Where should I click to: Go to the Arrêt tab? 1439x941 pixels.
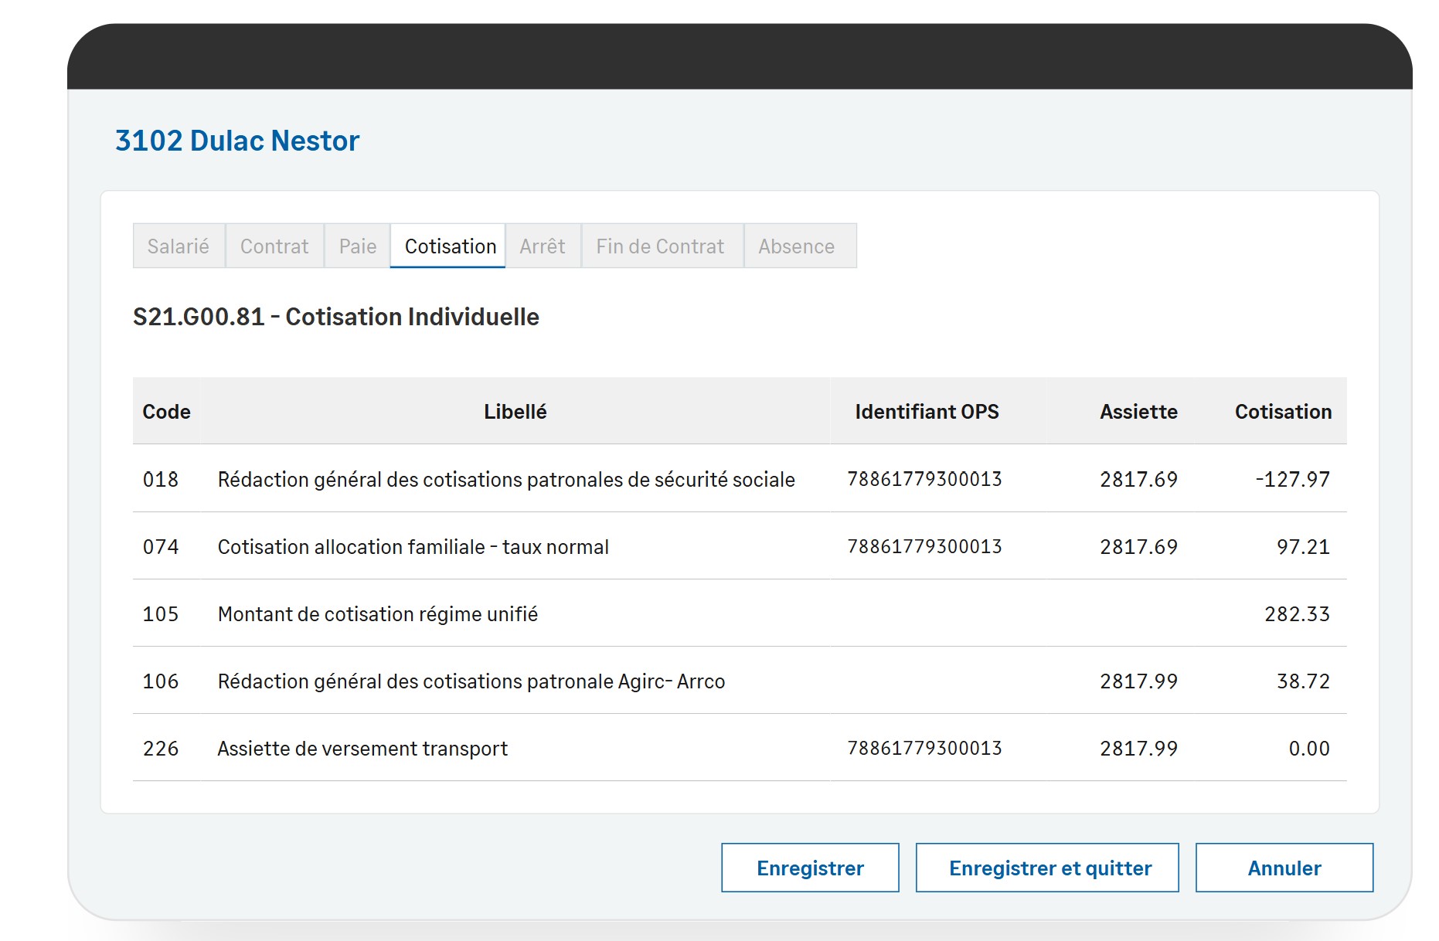point(543,246)
